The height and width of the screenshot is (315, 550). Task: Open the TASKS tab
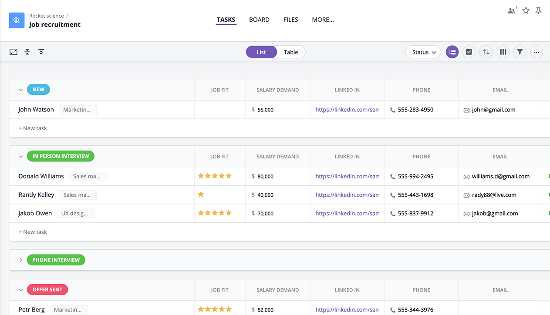(226, 20)
